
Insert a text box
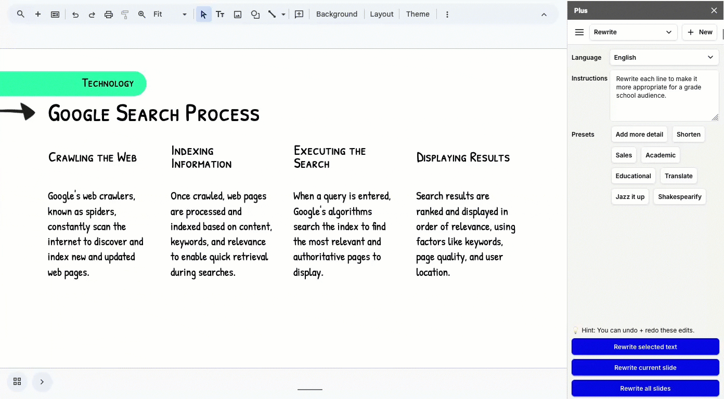click(220, 15)
